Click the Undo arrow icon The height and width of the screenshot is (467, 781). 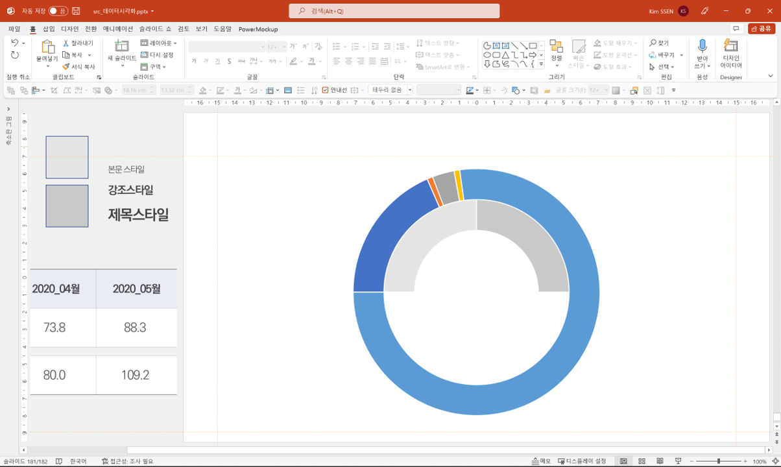coord(15,43)
